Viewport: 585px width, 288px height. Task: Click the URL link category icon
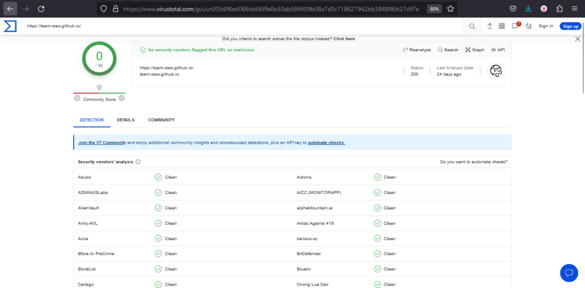coord(496,71)
